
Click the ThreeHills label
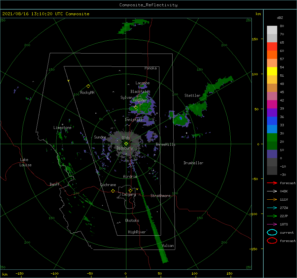click(x=166, y=144)
